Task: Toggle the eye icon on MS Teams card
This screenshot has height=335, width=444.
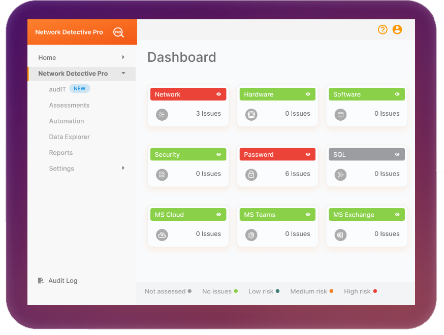Action: (x=308, y=215)
